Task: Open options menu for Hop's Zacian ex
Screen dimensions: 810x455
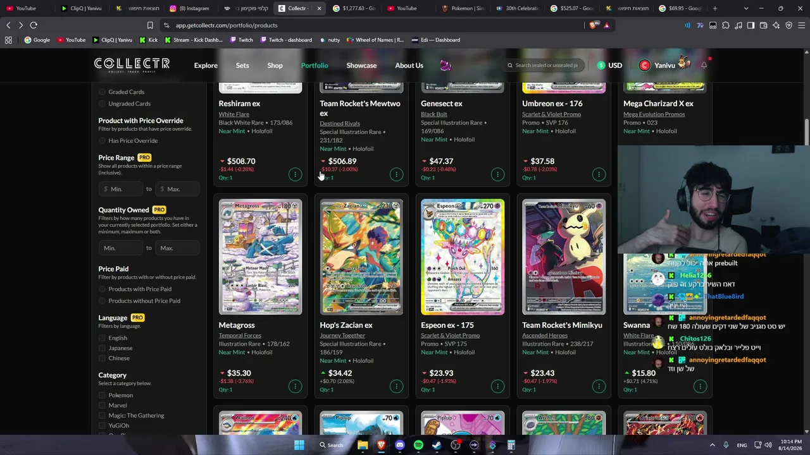Action: tap(396, 386)
